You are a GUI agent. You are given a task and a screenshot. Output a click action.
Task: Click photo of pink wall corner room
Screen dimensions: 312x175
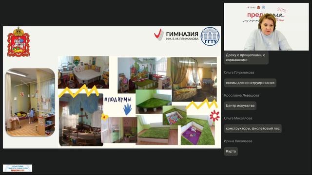[x=119, y=130]
